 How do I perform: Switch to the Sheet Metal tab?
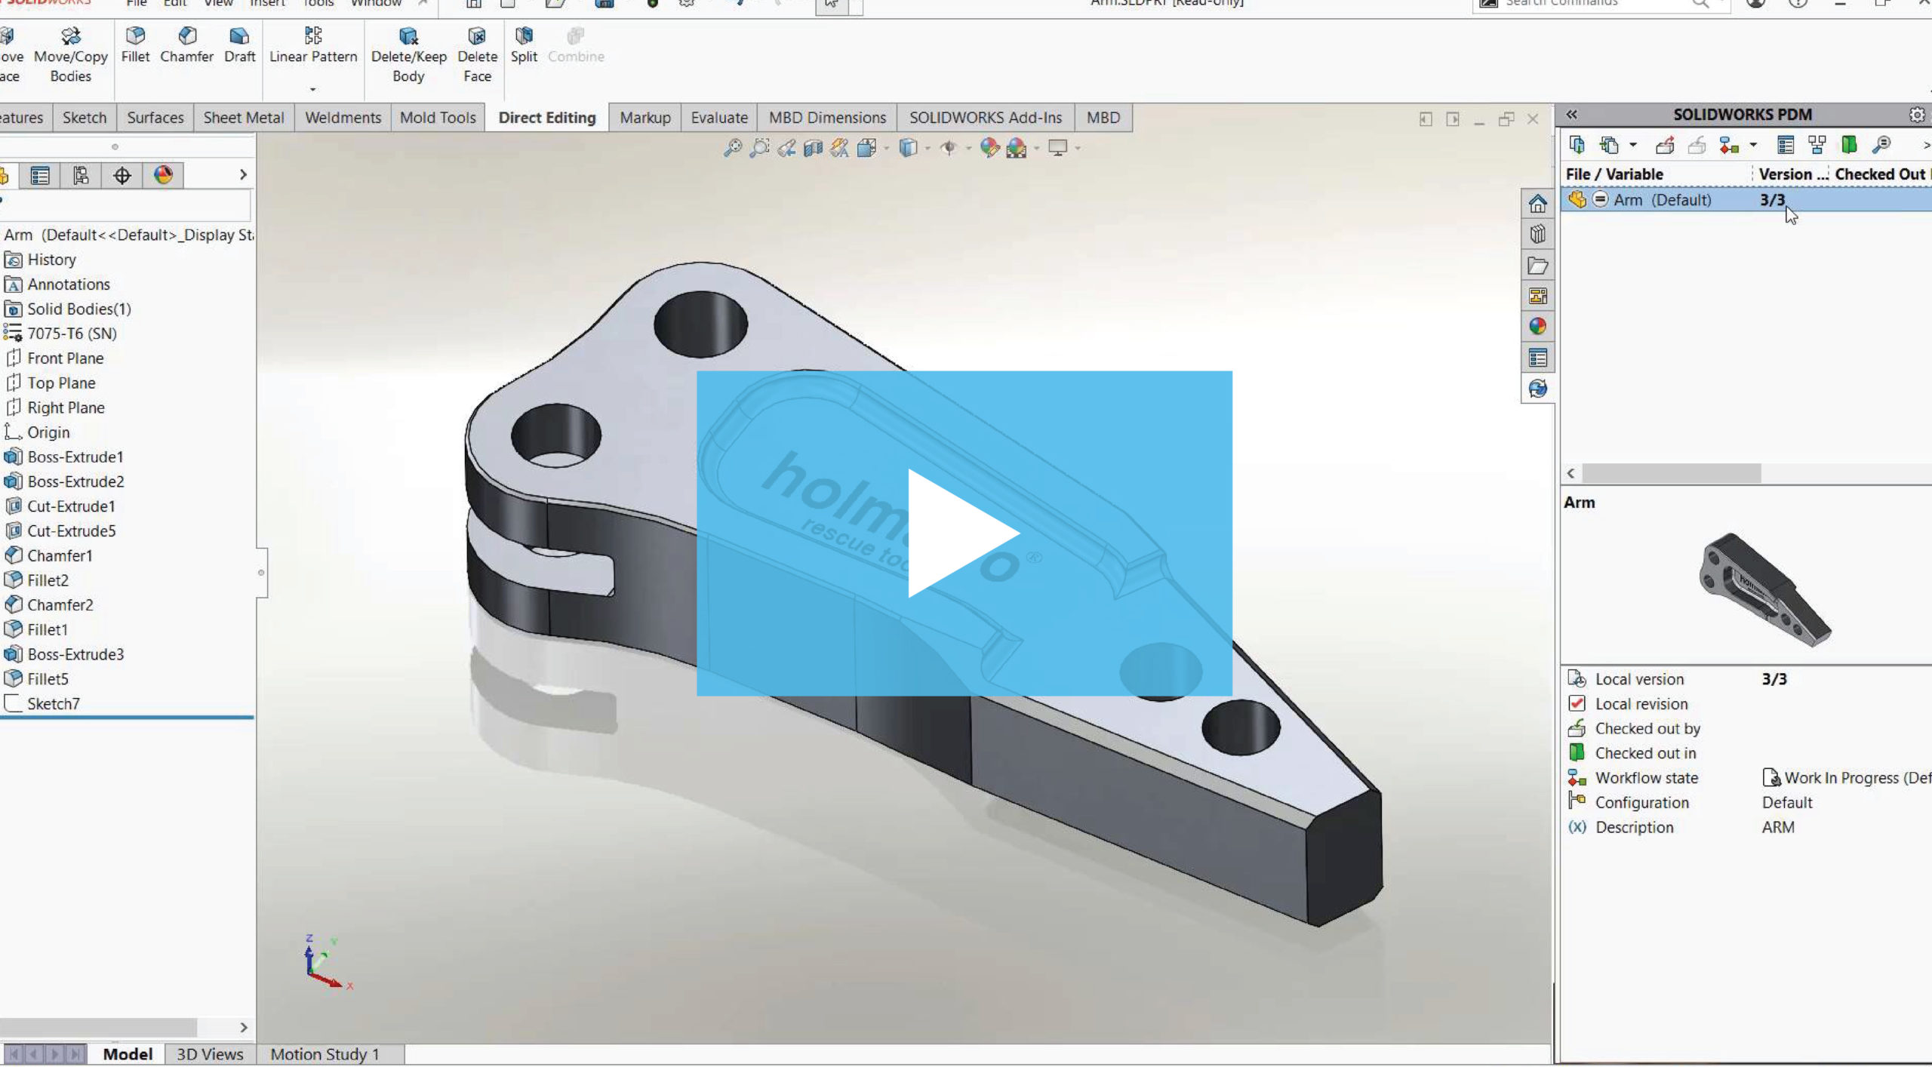tap(244, 118)
